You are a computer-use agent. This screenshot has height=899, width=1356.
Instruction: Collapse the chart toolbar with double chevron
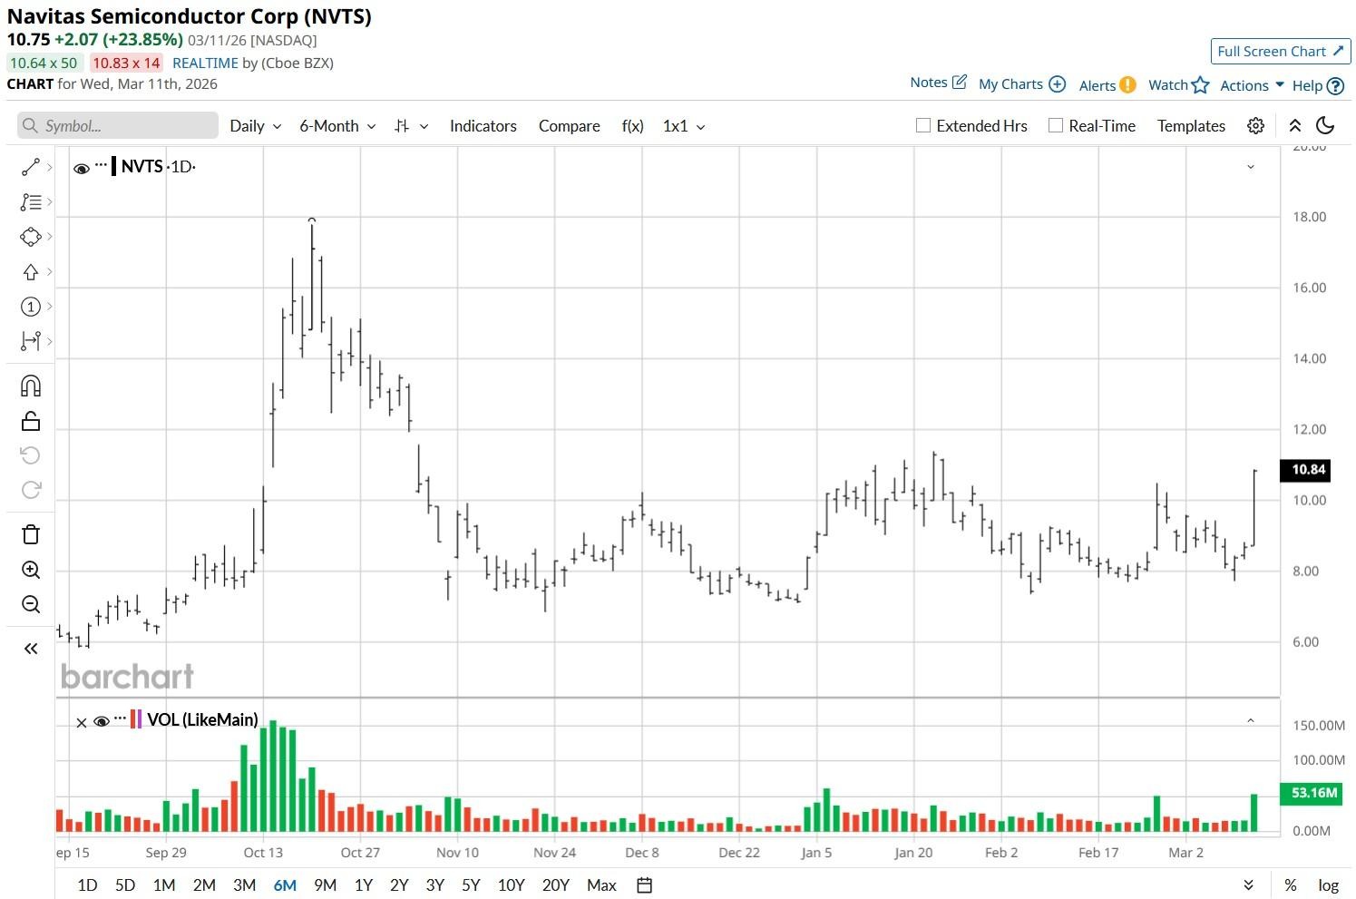[x=1295, y=126]
